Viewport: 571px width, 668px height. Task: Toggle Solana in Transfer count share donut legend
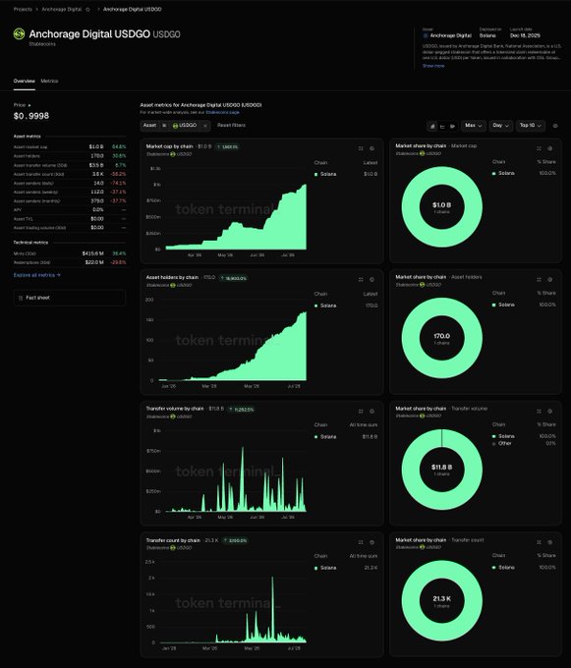click(503, 568)
